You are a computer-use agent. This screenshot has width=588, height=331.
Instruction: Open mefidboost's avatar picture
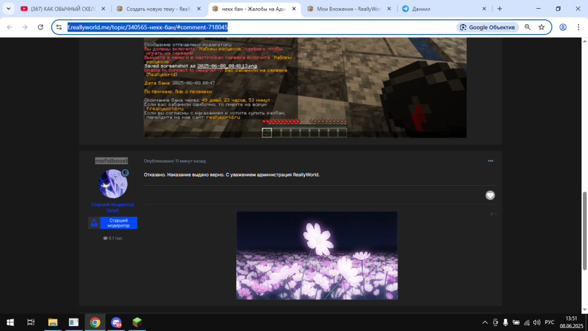(x=113, y=183)
